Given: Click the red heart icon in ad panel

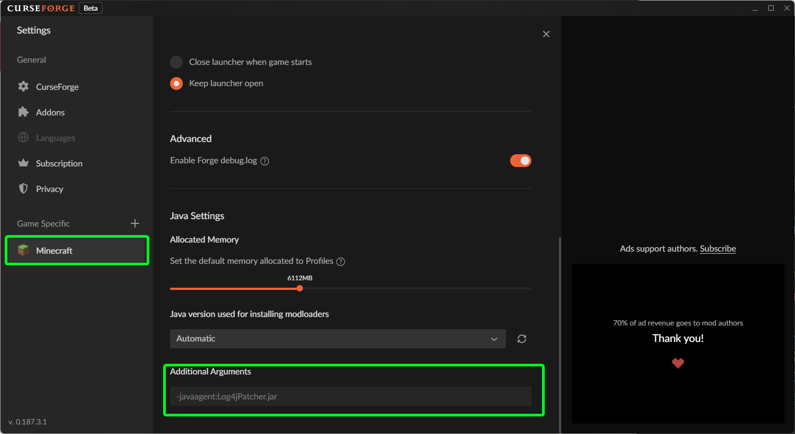Looking at the screenshot, I should (678, 363).
